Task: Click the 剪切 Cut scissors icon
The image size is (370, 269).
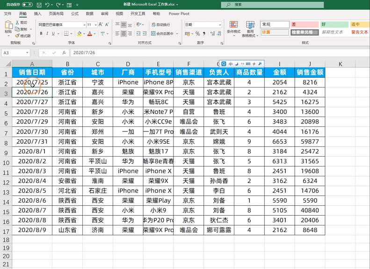Action: pos(17,22)
